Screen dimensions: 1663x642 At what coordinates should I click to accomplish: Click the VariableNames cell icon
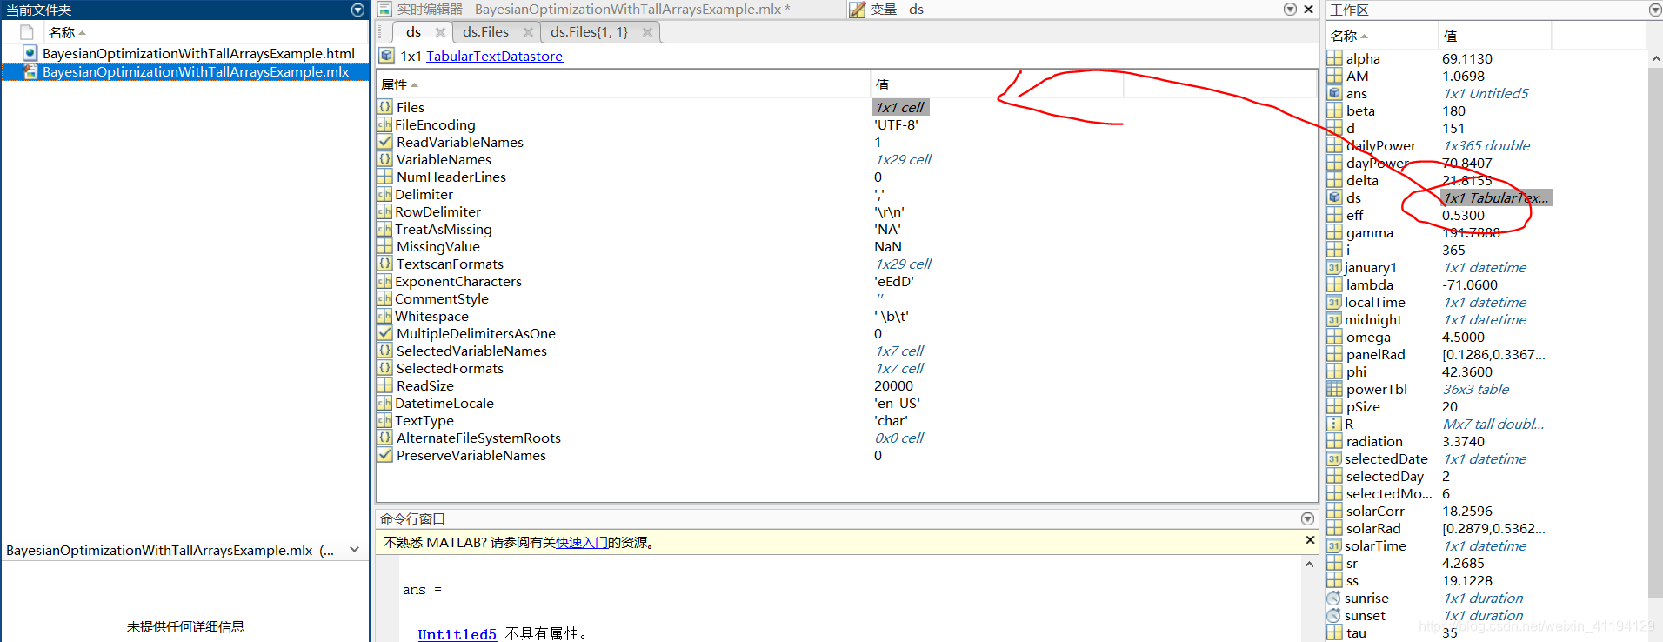tap(384, 159)
